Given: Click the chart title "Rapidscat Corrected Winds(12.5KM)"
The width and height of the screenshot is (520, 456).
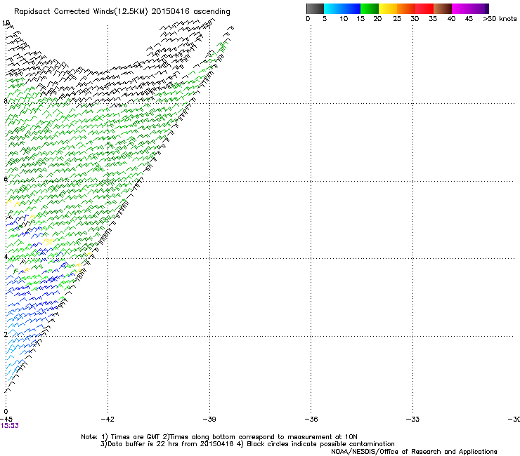Looking at the screenshot, I should (x=81, y=12).
